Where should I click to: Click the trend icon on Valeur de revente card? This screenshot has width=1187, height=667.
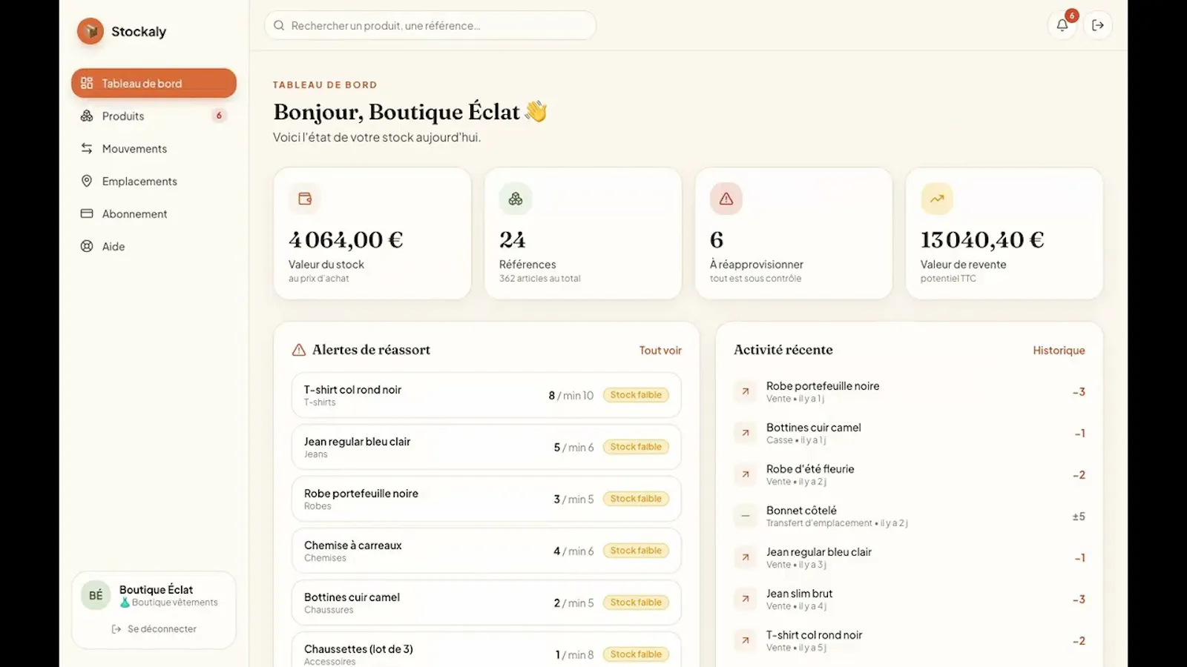coord(937,199)
